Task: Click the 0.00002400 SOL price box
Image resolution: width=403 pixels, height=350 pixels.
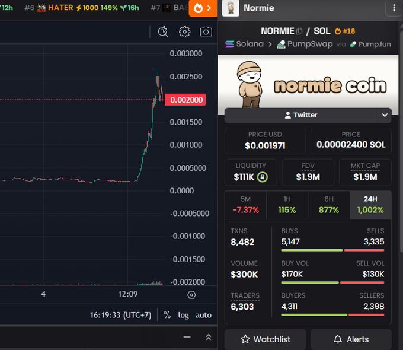Action: (x=351, y=141)
